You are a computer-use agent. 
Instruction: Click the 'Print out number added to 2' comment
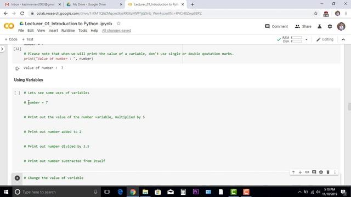(53, 132)
